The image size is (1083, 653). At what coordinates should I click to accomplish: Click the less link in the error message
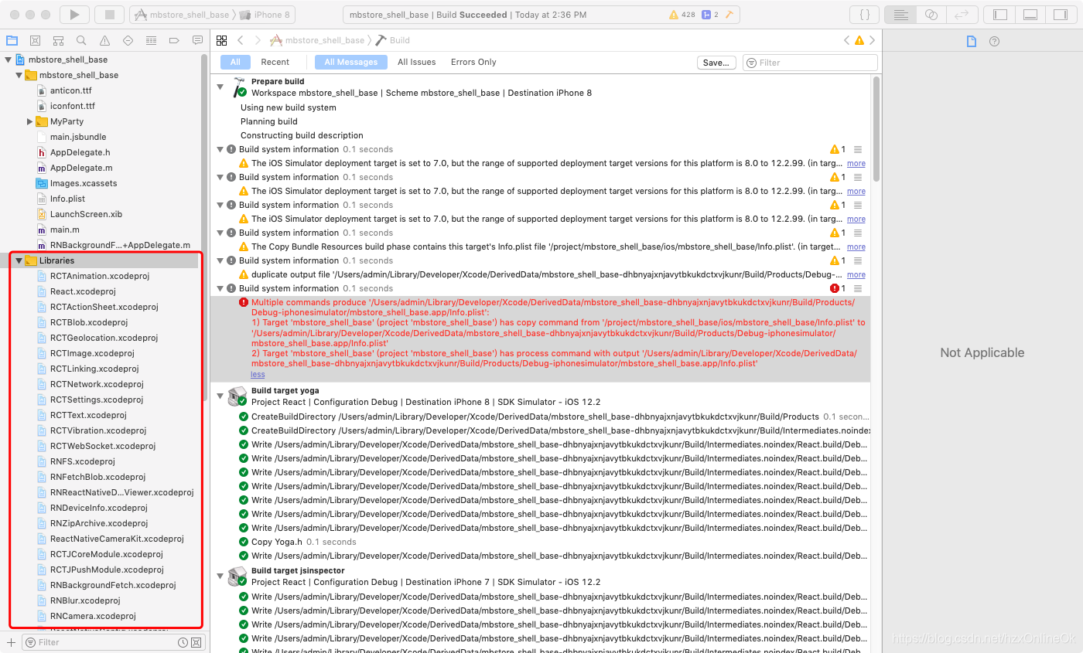(x=258, y=374)
